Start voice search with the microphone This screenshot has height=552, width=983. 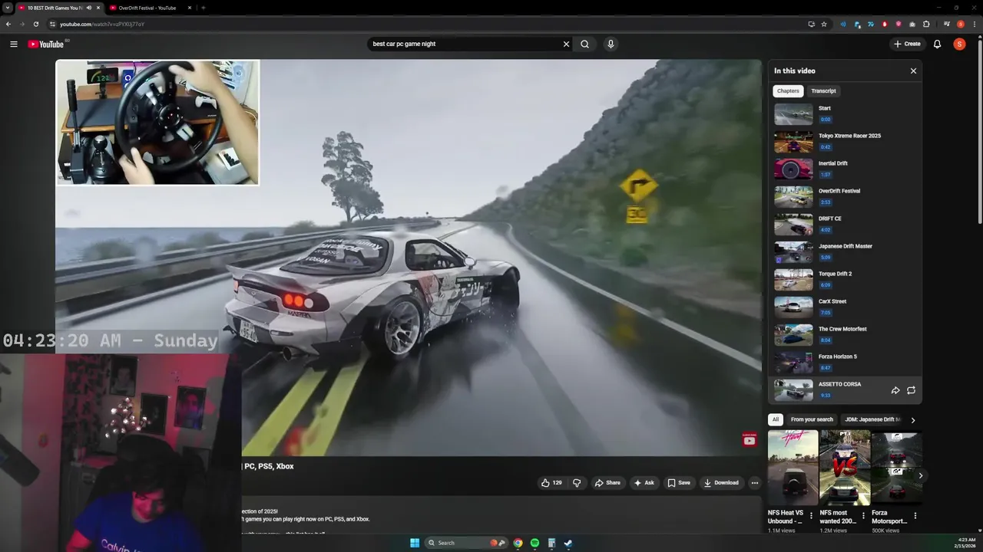pos(611,44)
